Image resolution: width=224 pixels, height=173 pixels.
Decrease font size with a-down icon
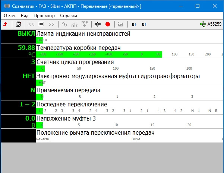tap(134, 24)
